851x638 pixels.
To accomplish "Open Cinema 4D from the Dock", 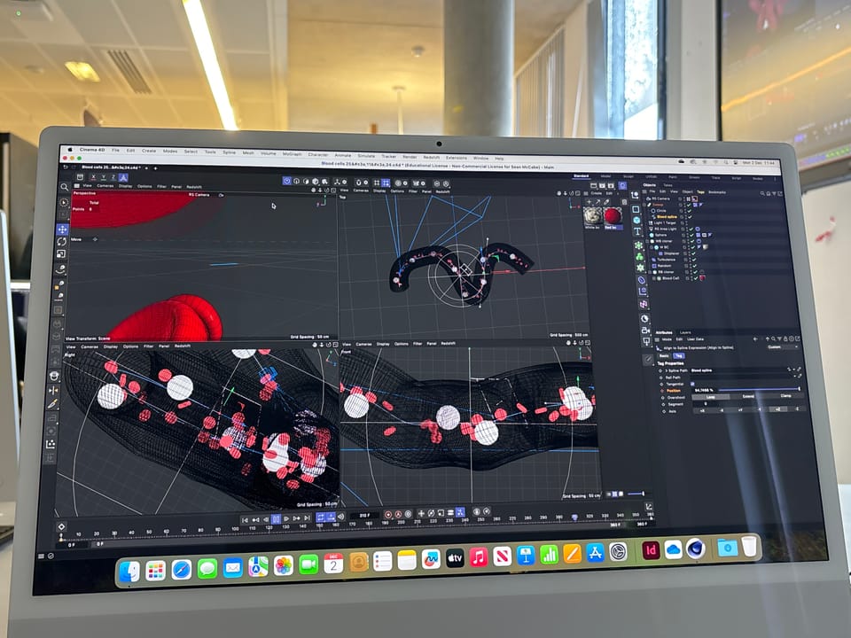I will pos(695,549).
